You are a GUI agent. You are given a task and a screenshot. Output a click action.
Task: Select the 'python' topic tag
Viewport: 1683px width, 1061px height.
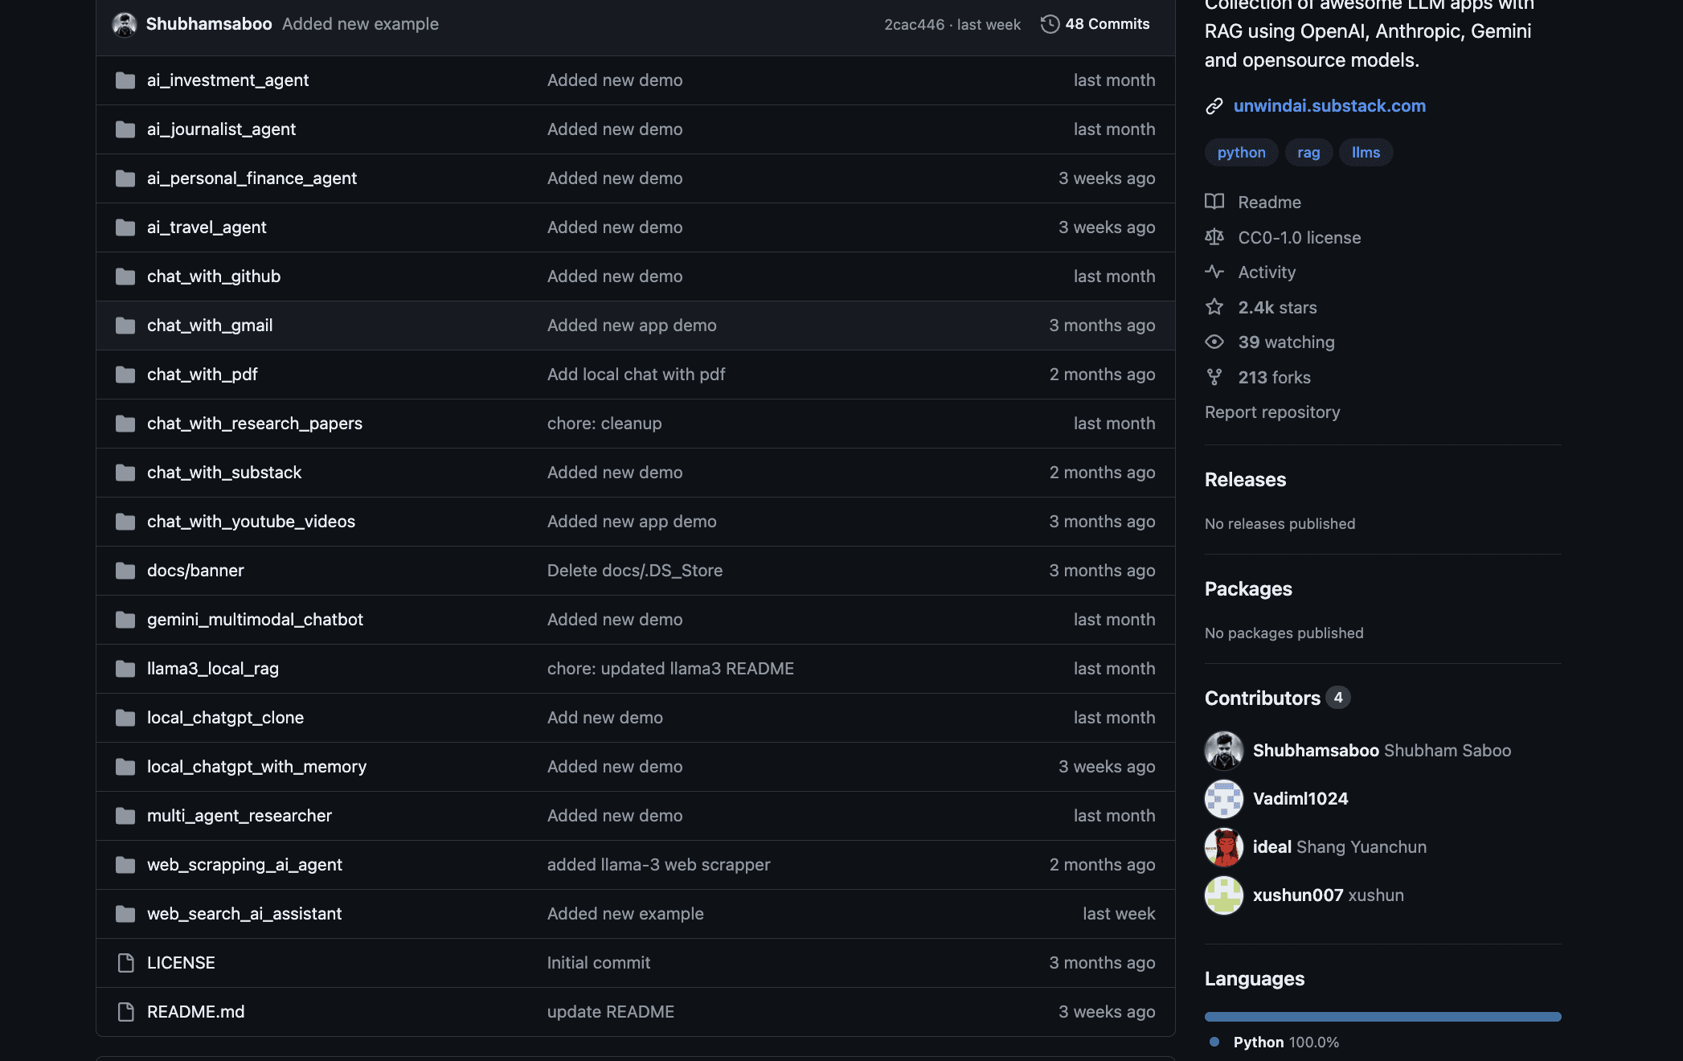click(x=1241, y=152)
